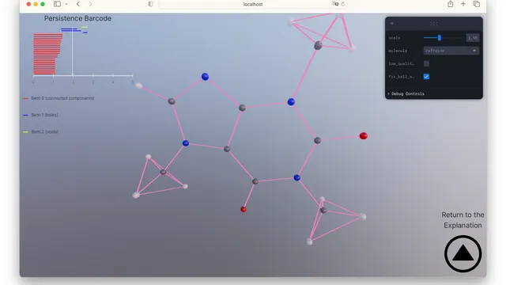Grab the control panel drag handle dots
The image size is (506, 285).
pos(434,24)
